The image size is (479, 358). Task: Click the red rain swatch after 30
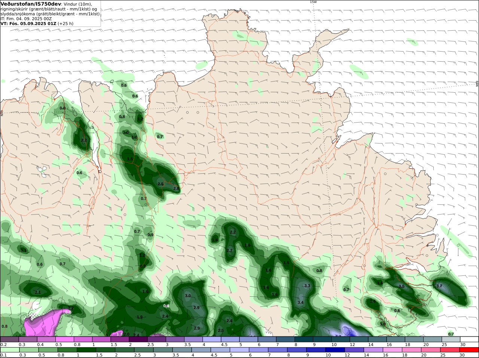coord(470,350)
